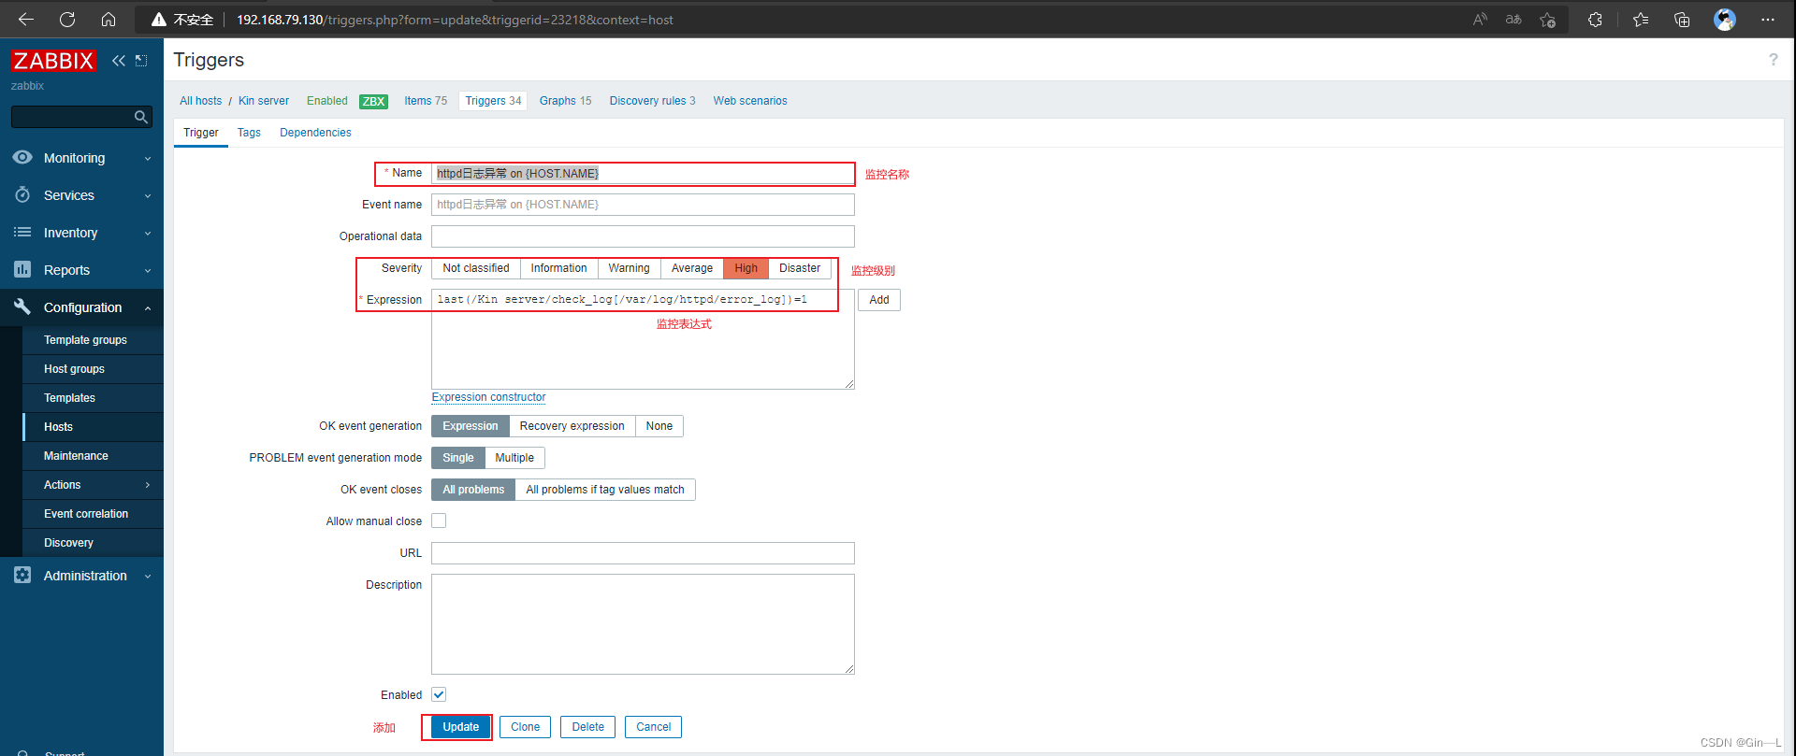This screenshot has height=756, width=1796.
Task: Open browser extensions puzzle icon
Action: pyautogui.click(x=1596, y=20)
